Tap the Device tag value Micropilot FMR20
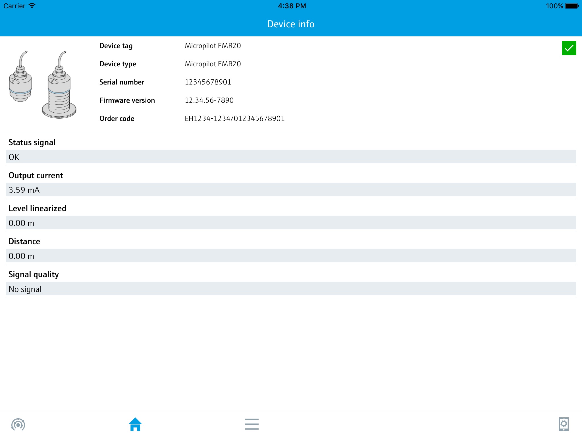 pos(213,46)
